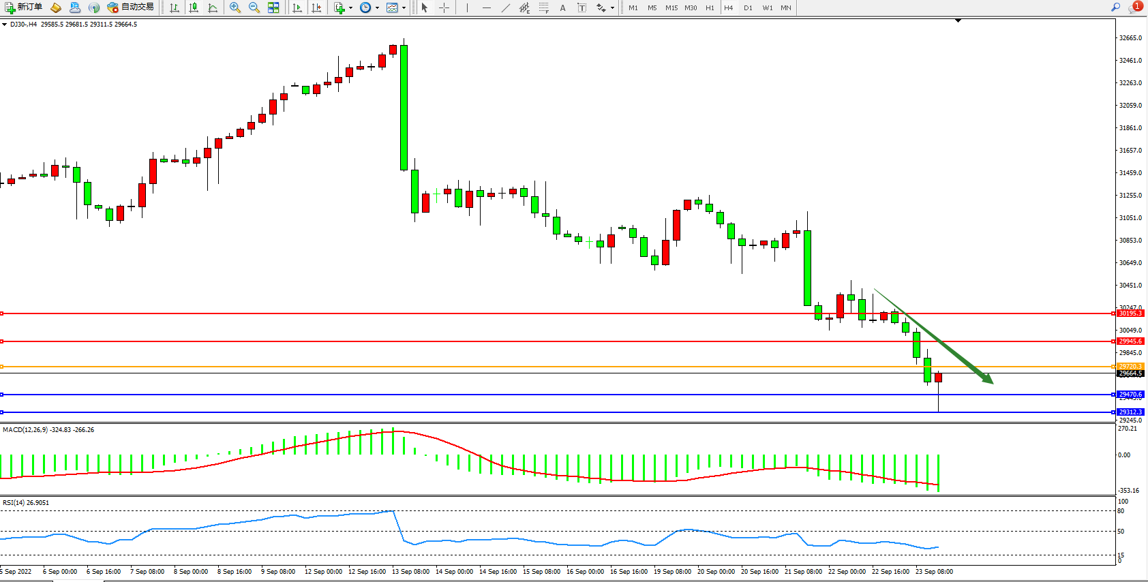The height and width of the screenshot is (582, 1148).
Task: Draw a vertical line tool
Action: tap(467, 7)
